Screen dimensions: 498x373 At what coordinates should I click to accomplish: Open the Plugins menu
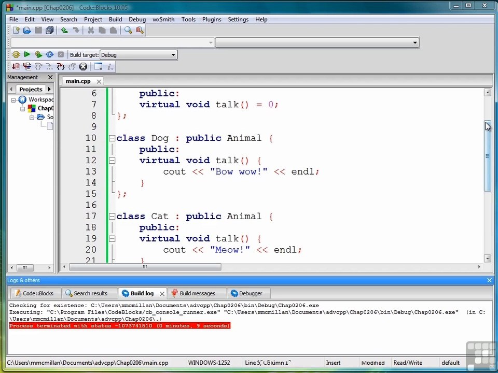212,19
